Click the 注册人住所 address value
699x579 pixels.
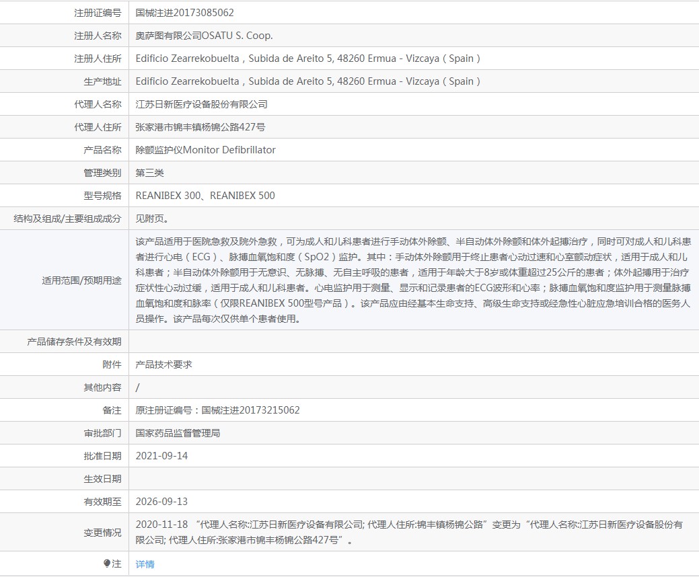[x=308, y=59]
